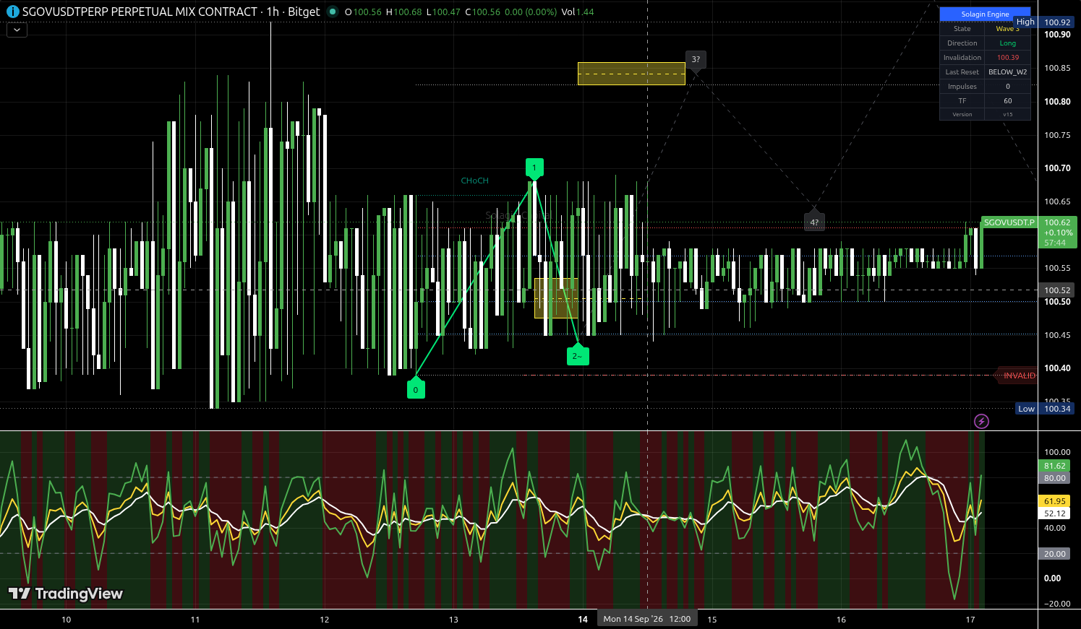
Task: Click the 1h interval label
Action: coord(273,12)
